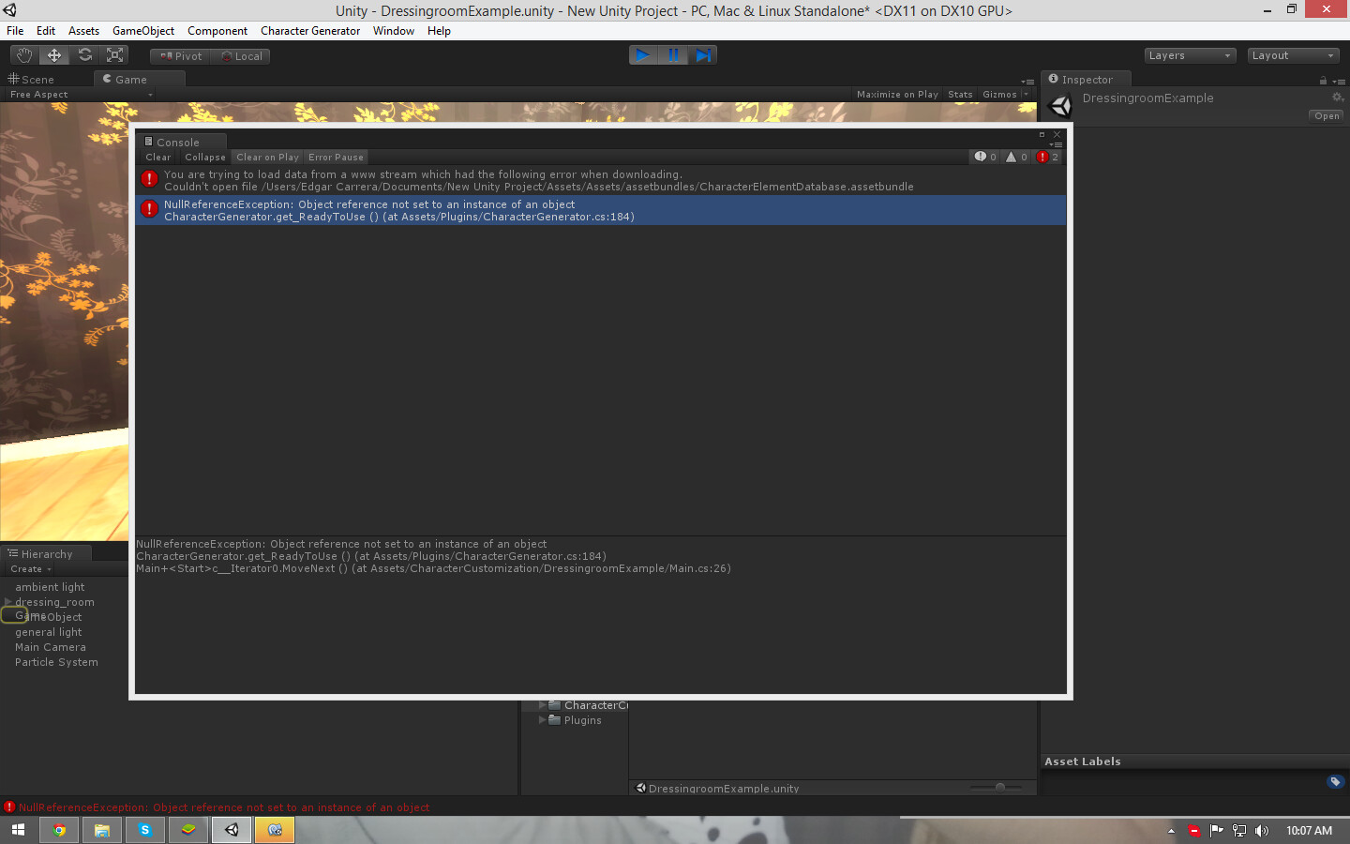1350x844 pixels.
Task: Expand the dressing_room hierarchy item
Action: pos(8,602)
